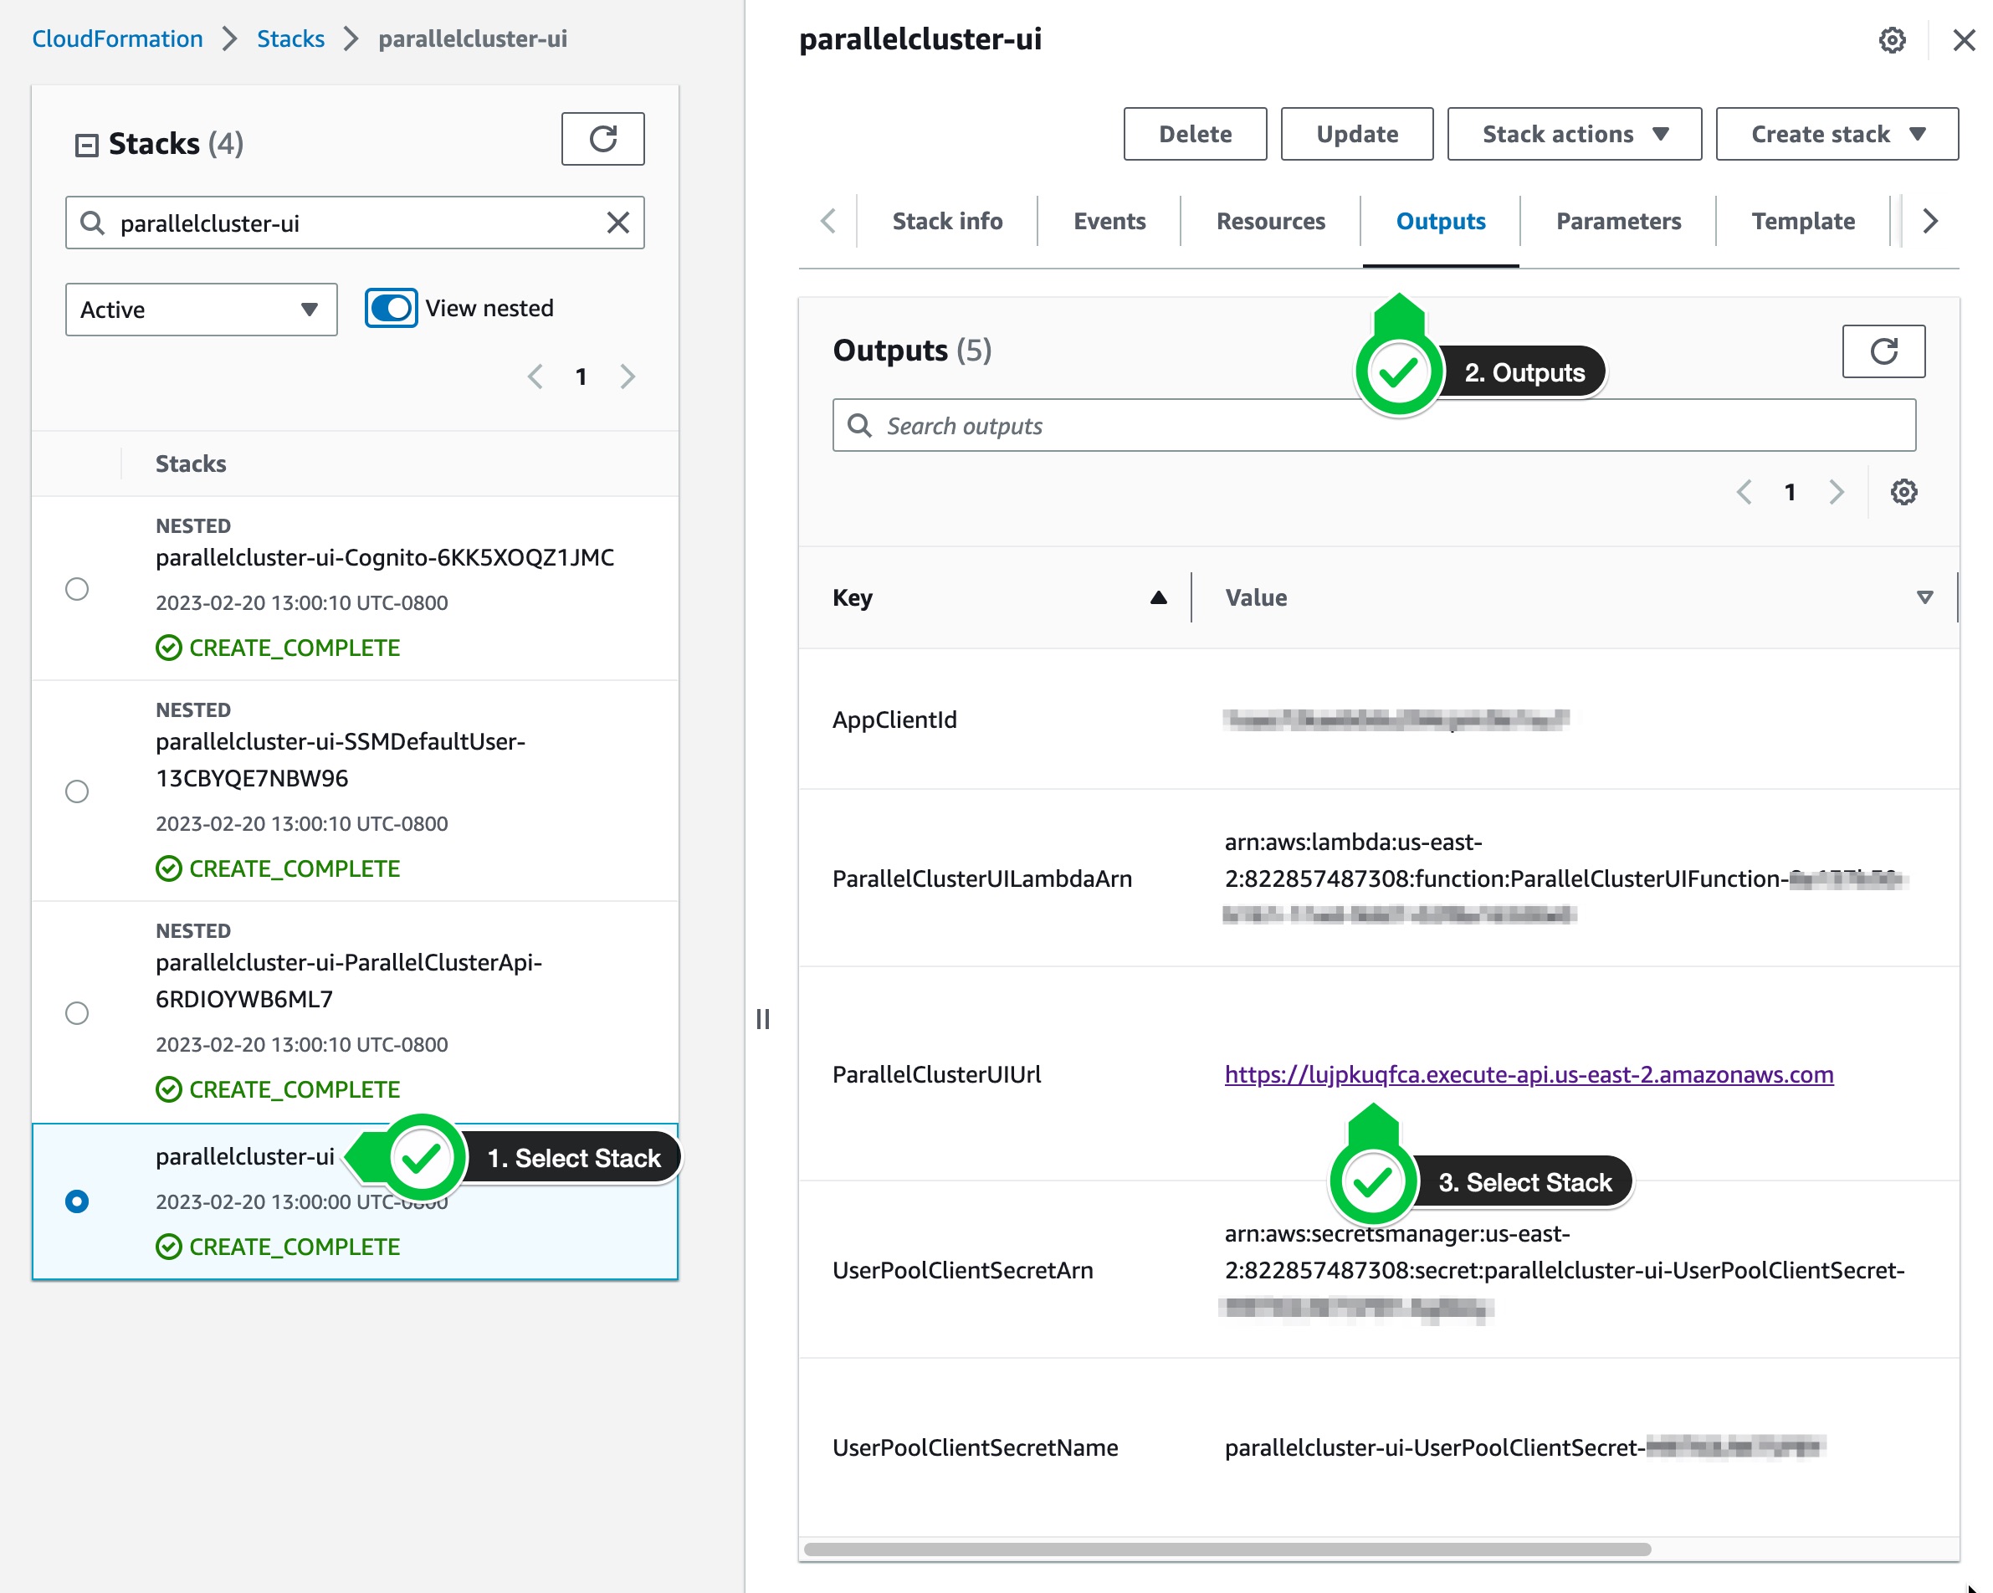Switch to the Outputs tab

pos(1441,222)
